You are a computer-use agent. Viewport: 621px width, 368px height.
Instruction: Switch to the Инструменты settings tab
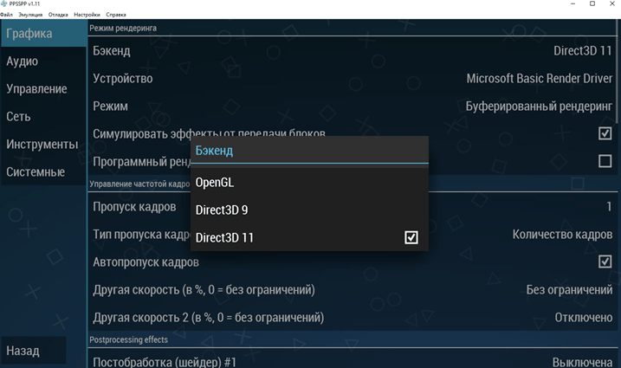pyautogui.click(x=43, y=145)
